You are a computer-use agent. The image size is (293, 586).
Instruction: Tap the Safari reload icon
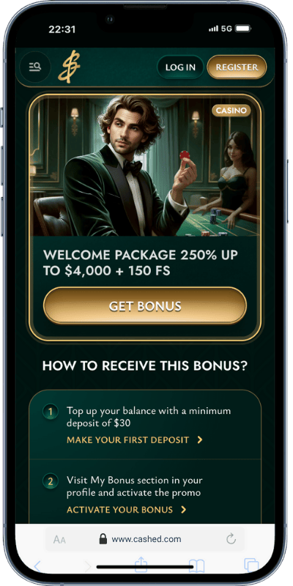click(x=231, y=539)
